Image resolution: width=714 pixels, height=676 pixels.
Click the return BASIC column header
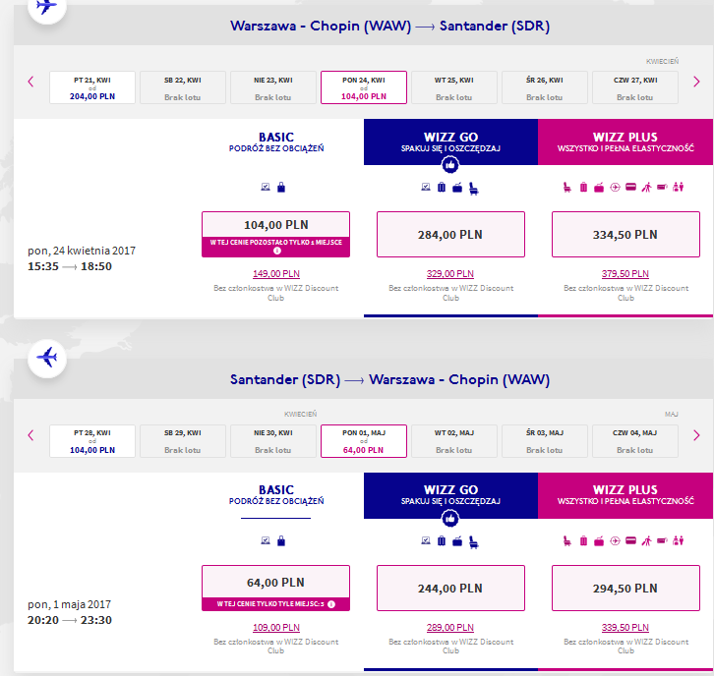click(276, 495)
